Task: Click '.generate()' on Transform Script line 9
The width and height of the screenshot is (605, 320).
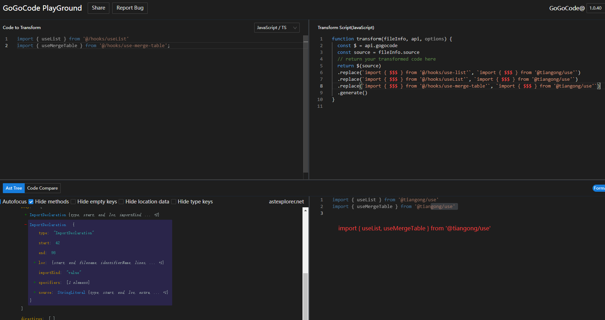Action: (x=352, y=93)
